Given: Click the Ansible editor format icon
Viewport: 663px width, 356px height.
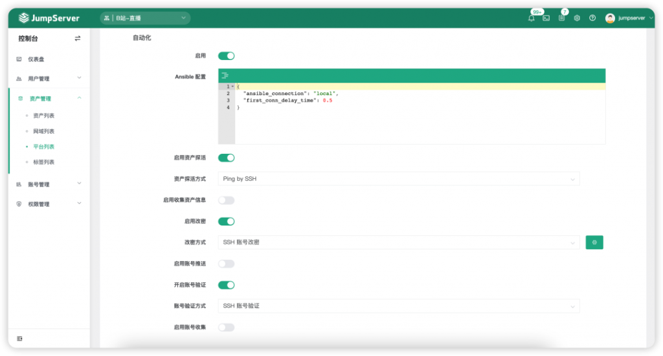Looking at the screenshot, I should (x=225, y=76).
